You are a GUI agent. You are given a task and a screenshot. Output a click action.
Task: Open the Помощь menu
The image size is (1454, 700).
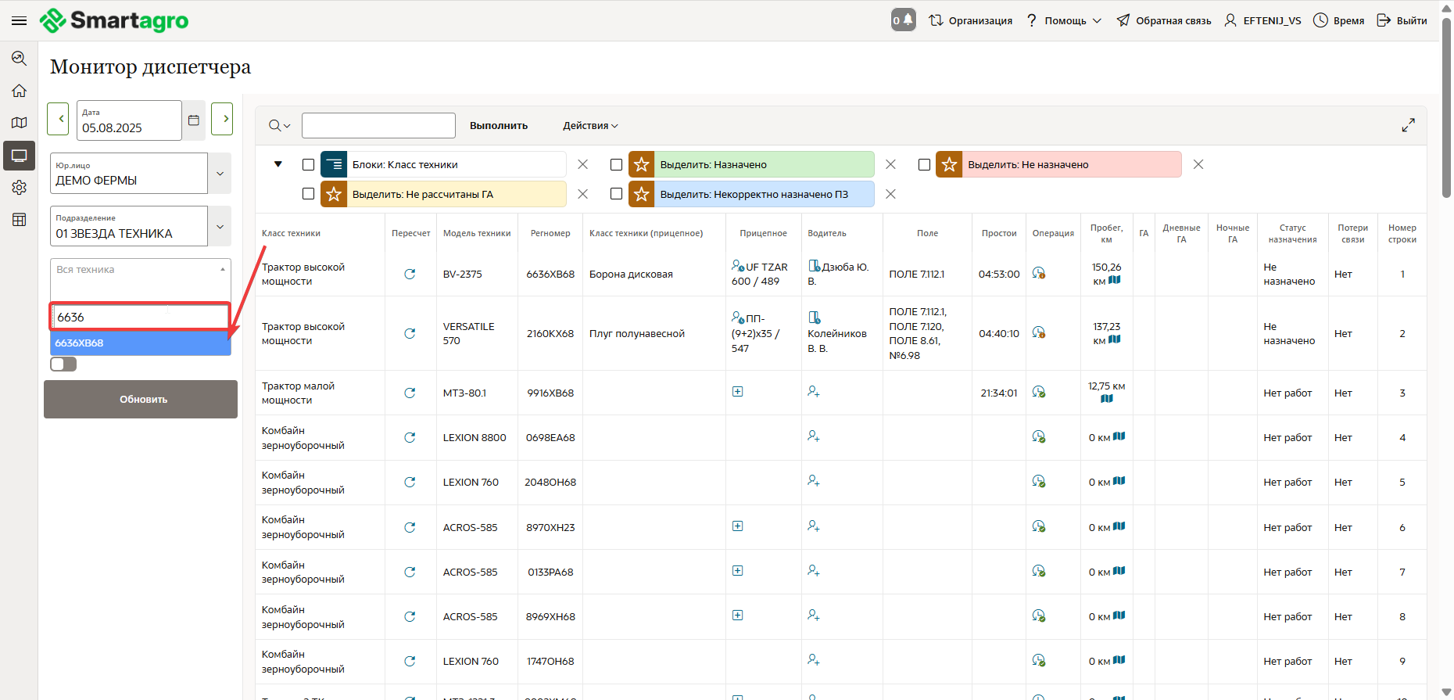click(1064, 21)
